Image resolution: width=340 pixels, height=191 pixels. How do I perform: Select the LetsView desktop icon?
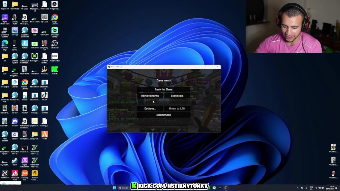pyautogui.click(x=15, y=84)
